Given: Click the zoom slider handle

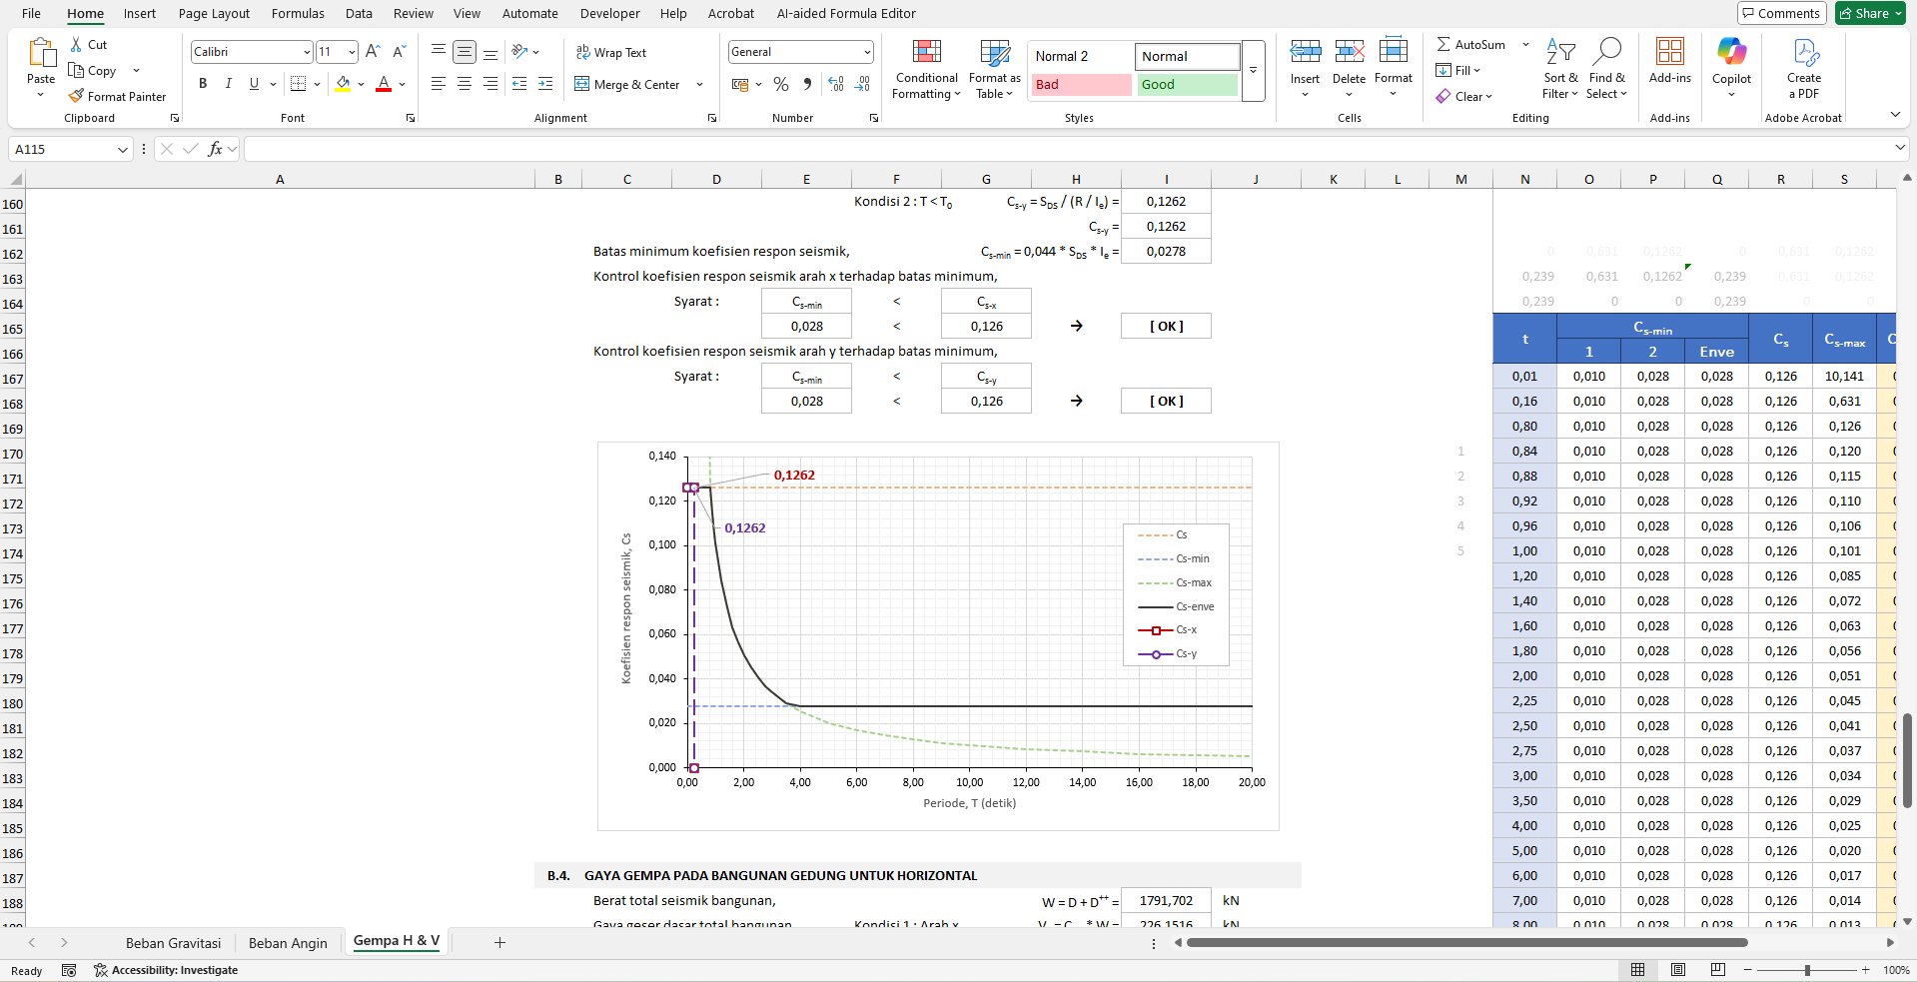Looking at the screenshot, I should coord(1806,970).
